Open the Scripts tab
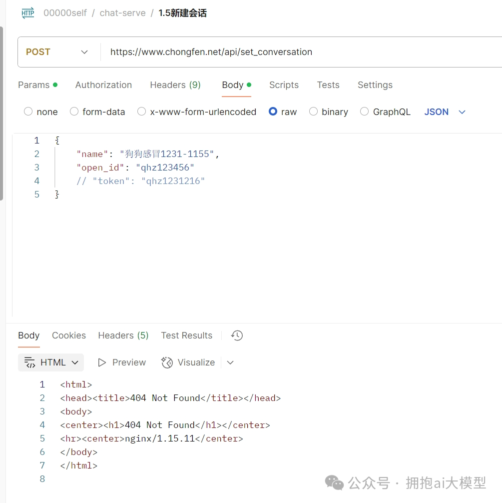This screenshot has height=503, width=502. click(x=284, y=85)
